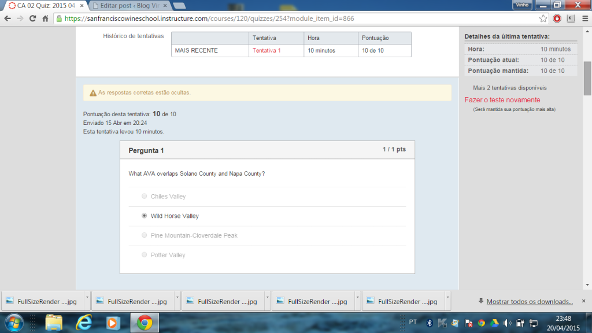This screenshot has height=333, width=592.
Task: Click the browser home icon
Action: 45,18
